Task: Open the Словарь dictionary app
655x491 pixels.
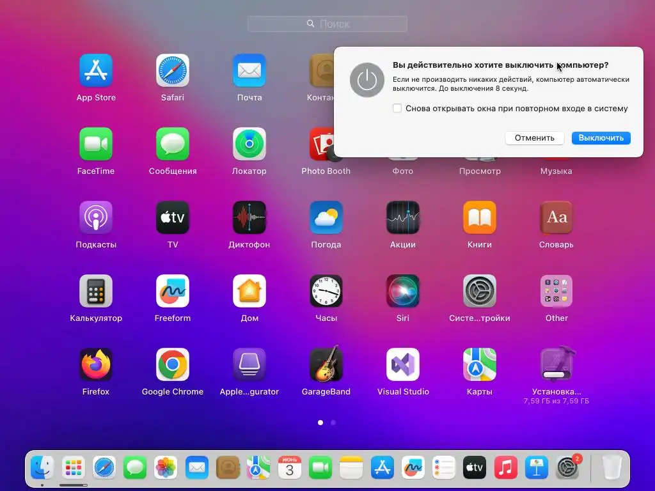Action: pos(556,217)
